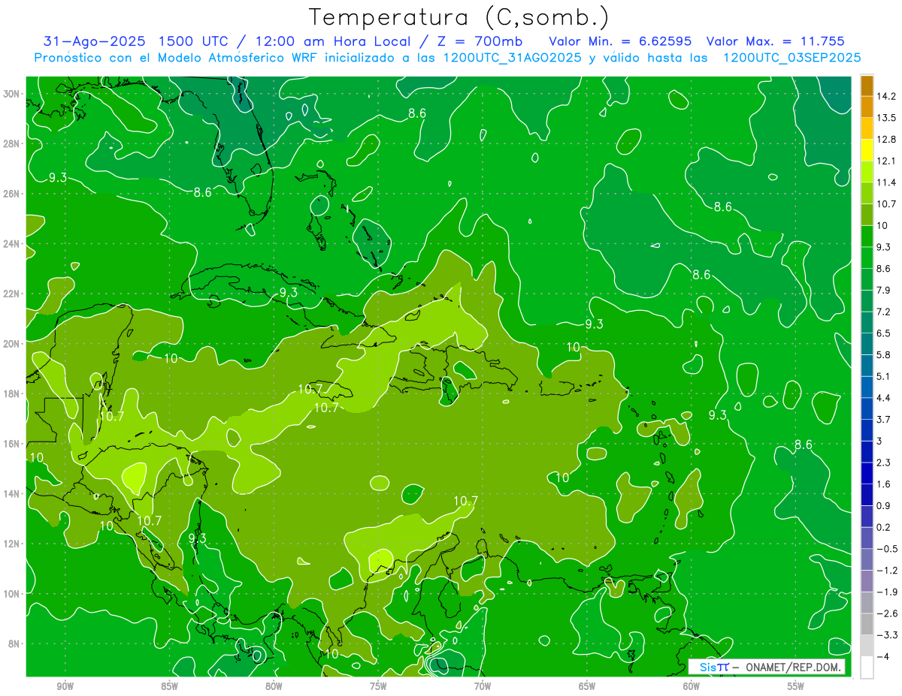
Task: Click the yellow colorbar segment between 12.1 and 12.8
Action: (867, 149)
